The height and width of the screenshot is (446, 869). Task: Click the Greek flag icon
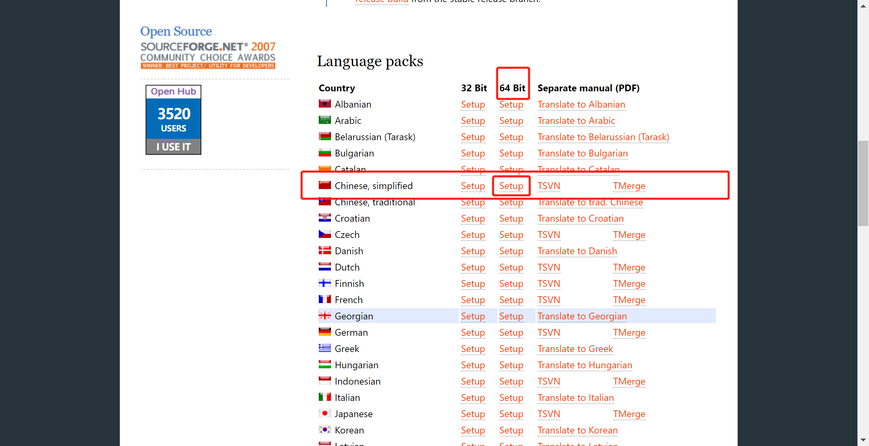(x=325, y=348)
